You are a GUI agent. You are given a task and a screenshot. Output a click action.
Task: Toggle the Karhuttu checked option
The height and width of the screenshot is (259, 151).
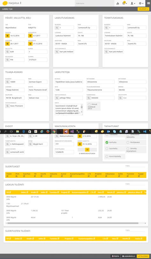[x=107, y=142]
